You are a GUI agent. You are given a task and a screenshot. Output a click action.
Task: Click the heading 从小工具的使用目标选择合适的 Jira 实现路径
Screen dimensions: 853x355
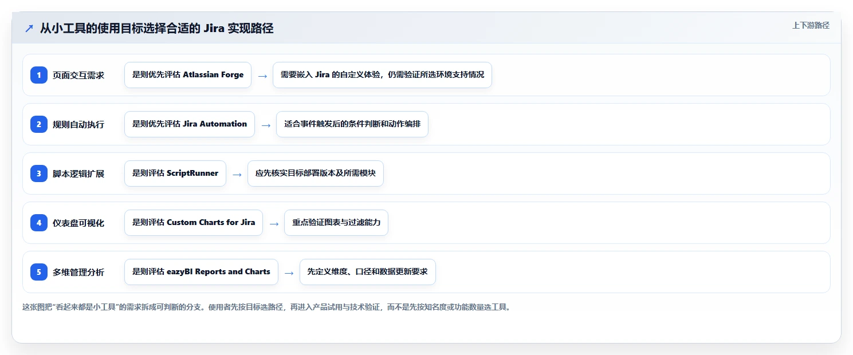click(156, 29)
